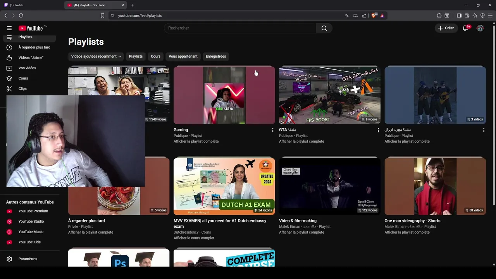Image resolution: width=496 pixels, height=279 pixels.
Task: Open more options for Gaming playlist
Action: 272,130
